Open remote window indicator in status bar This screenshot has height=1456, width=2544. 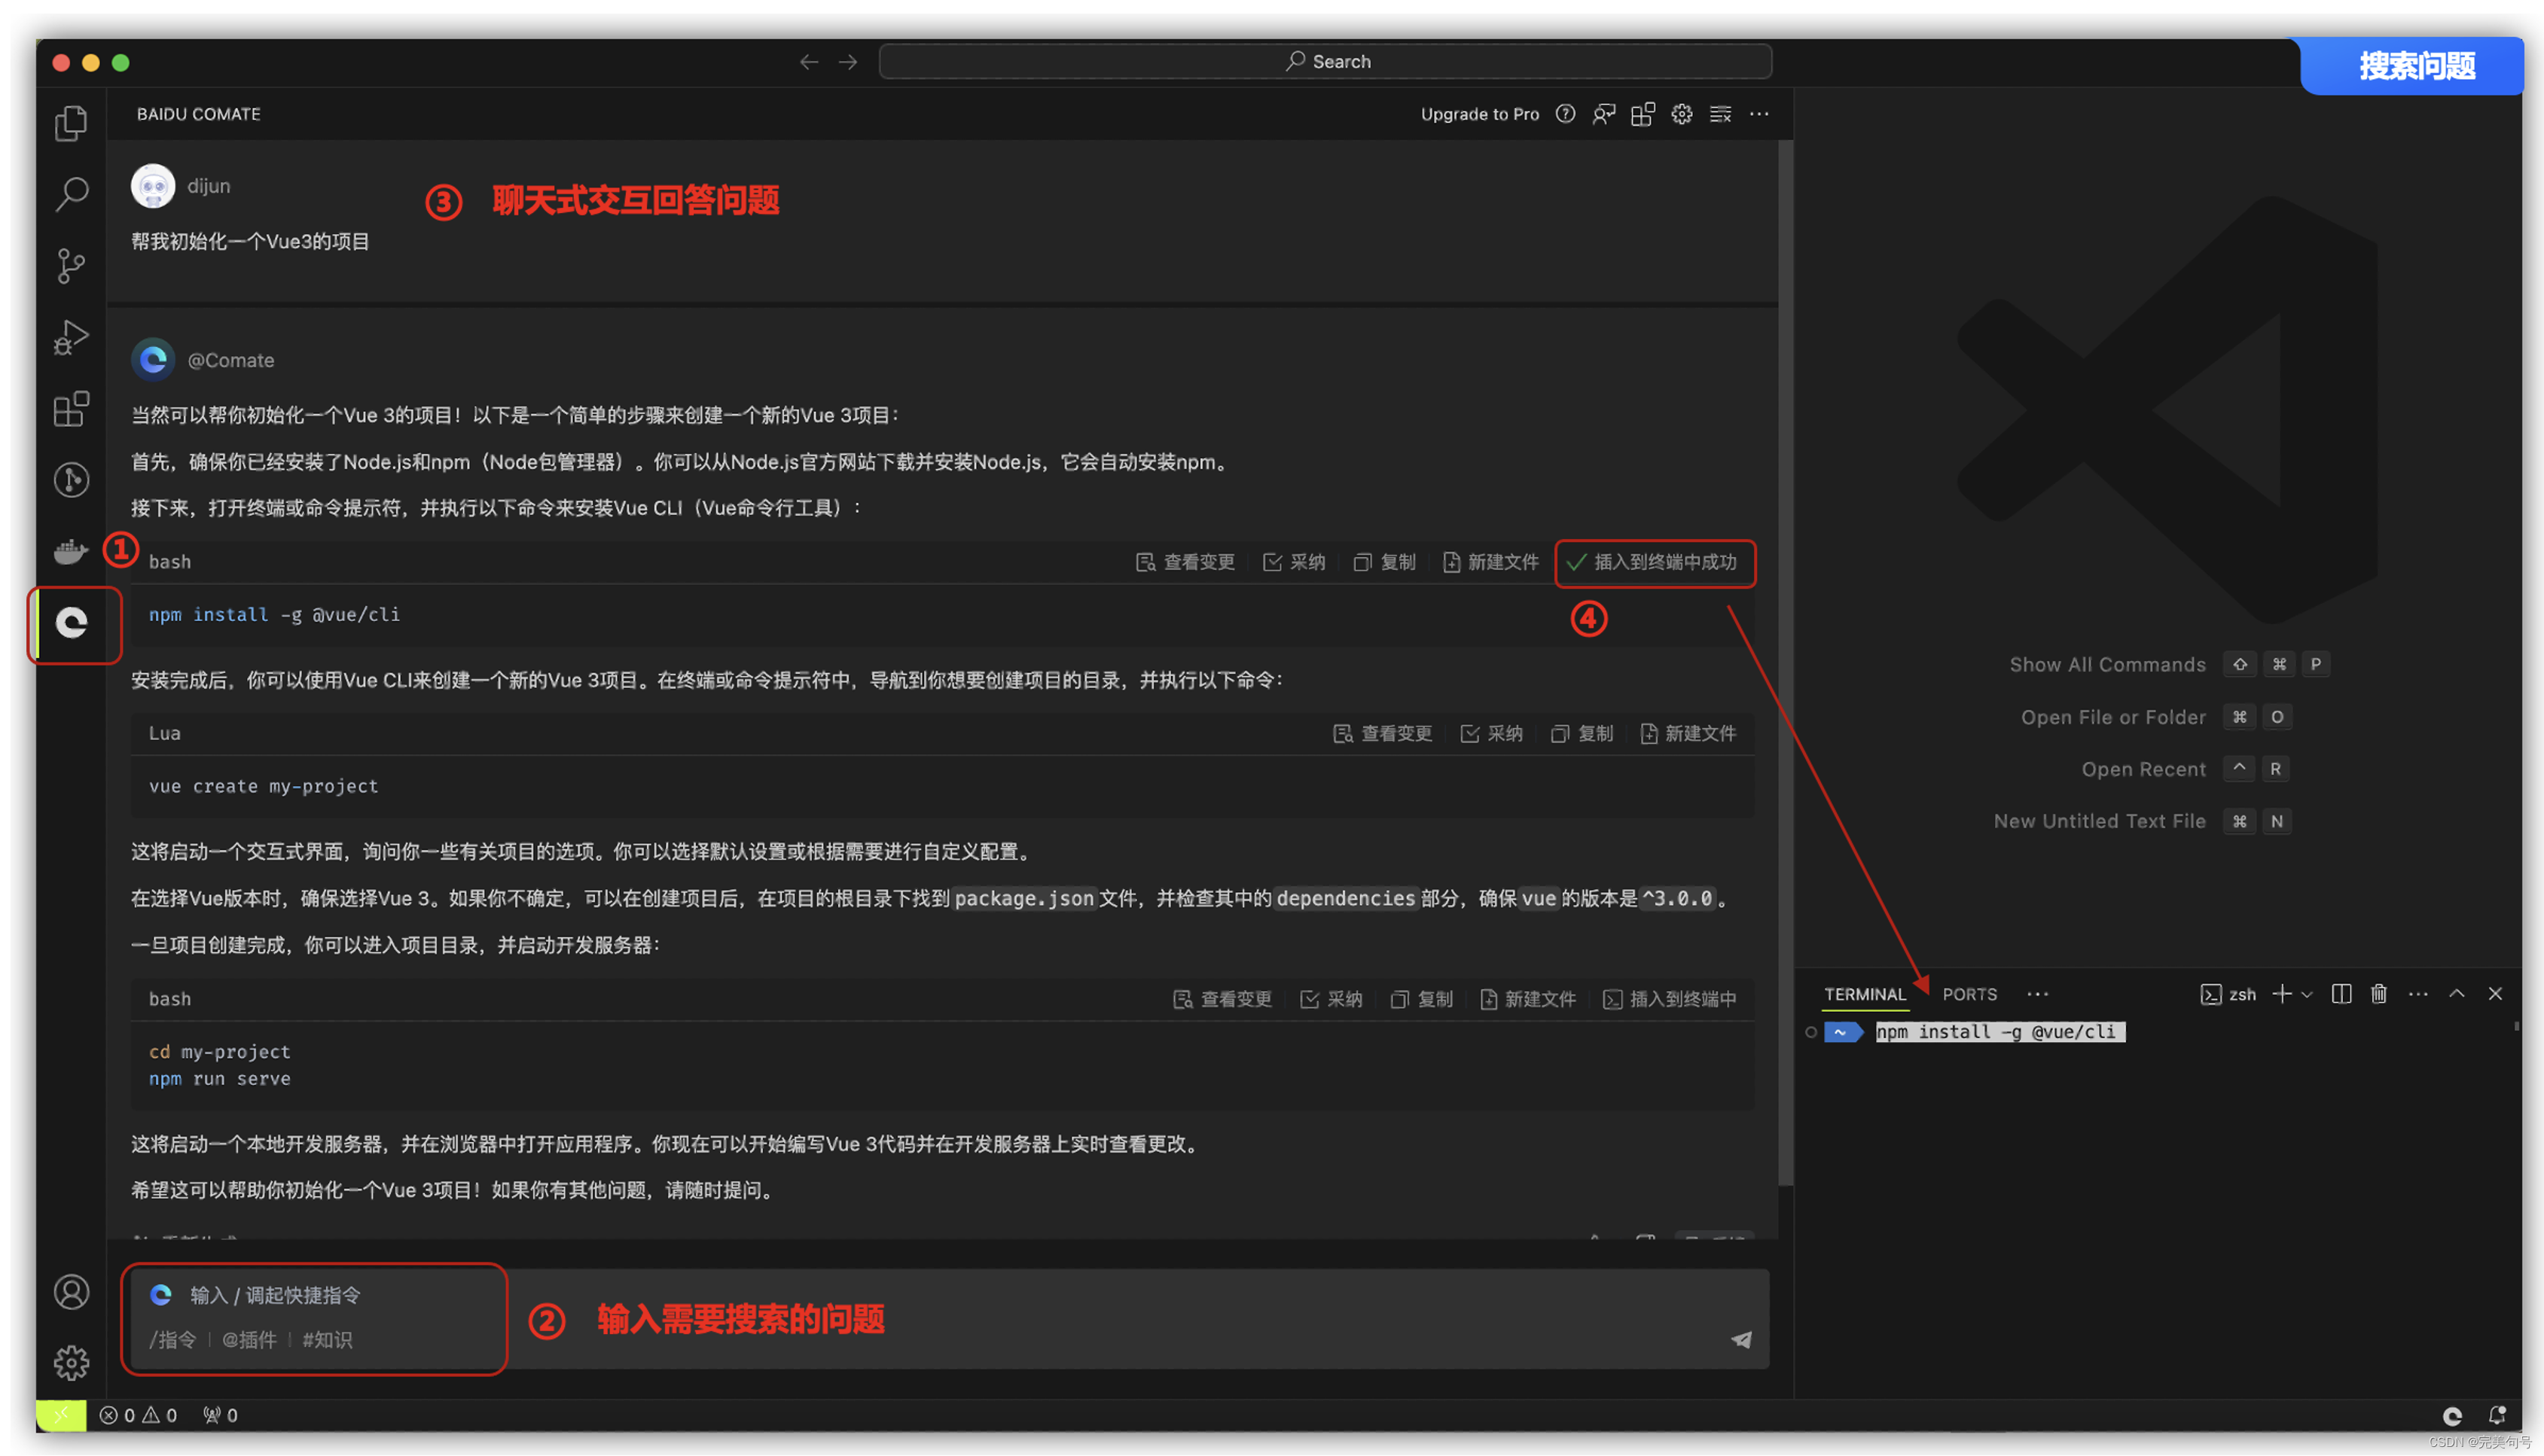(x=61, y=1414)
